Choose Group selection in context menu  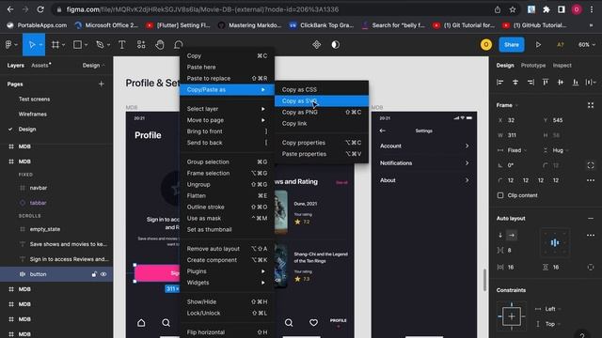[227, 162]
